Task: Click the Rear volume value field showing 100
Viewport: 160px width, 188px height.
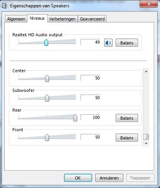Action: (x=90, y=117)
